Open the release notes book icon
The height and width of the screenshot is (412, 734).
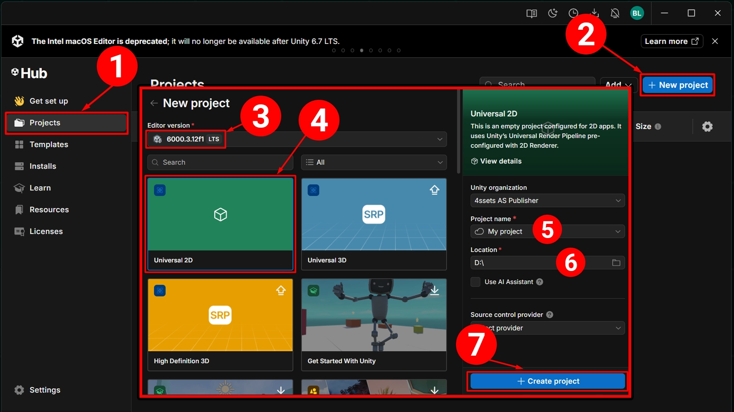pos(532,13)
